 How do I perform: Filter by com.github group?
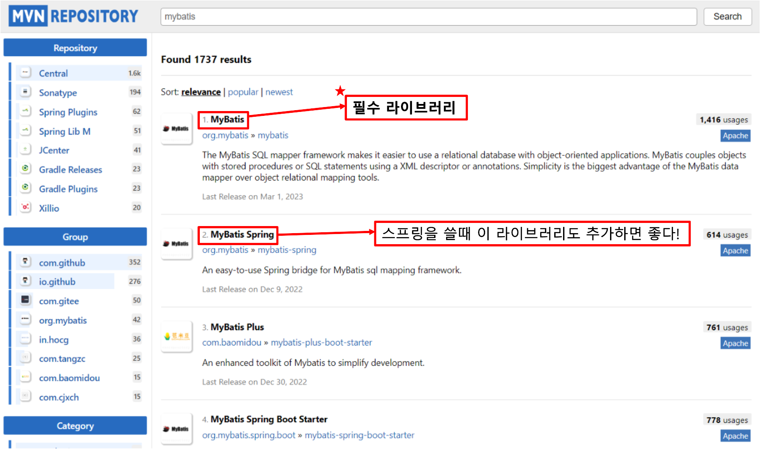coord(62,263)
